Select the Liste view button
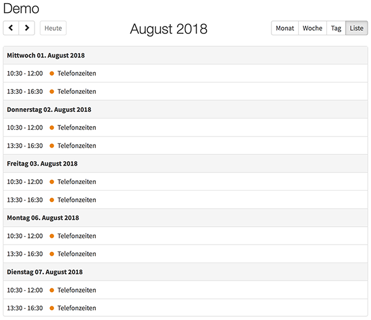The width and height of the screenshot is (371, 320). [x=357, y=28]
